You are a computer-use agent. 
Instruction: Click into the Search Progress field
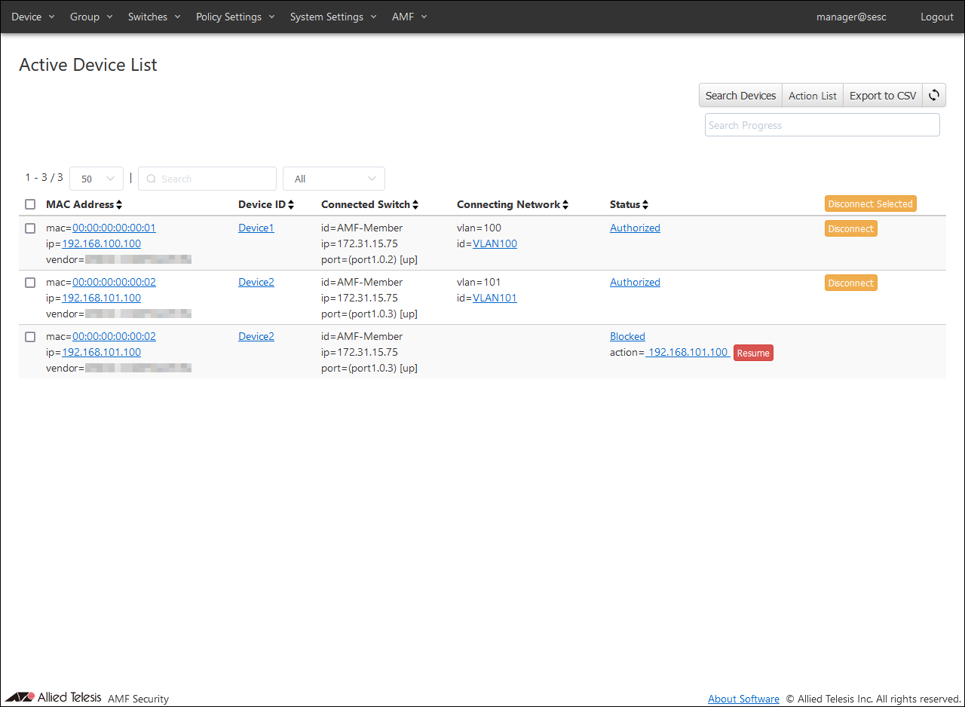[x=822, y=125]
